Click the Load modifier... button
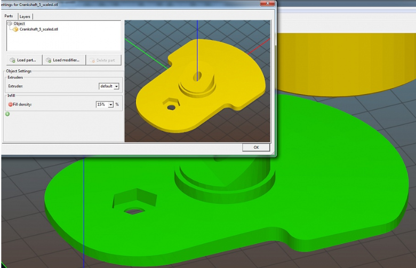This screenshot has width=416, height=268. pos(64,60)
